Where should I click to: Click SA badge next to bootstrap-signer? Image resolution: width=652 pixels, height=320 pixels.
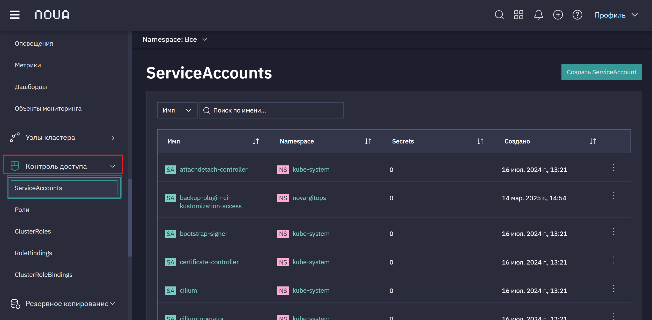[170, 234]
